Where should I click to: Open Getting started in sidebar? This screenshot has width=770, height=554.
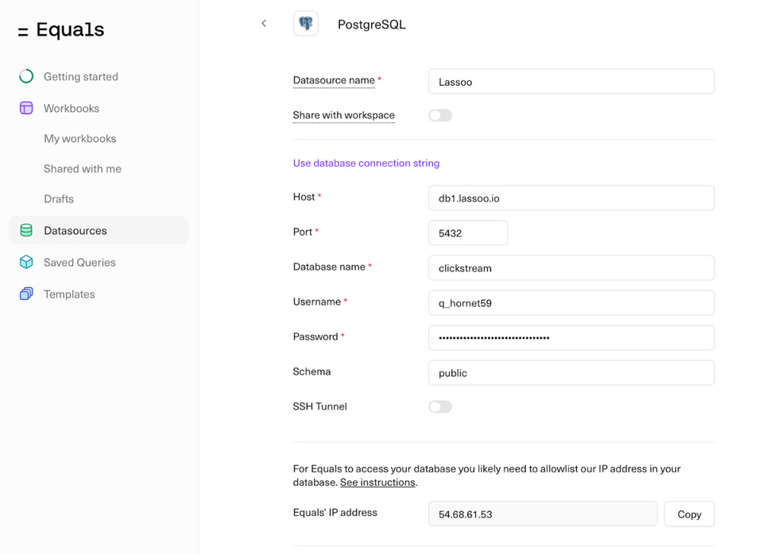click(80, 76)
